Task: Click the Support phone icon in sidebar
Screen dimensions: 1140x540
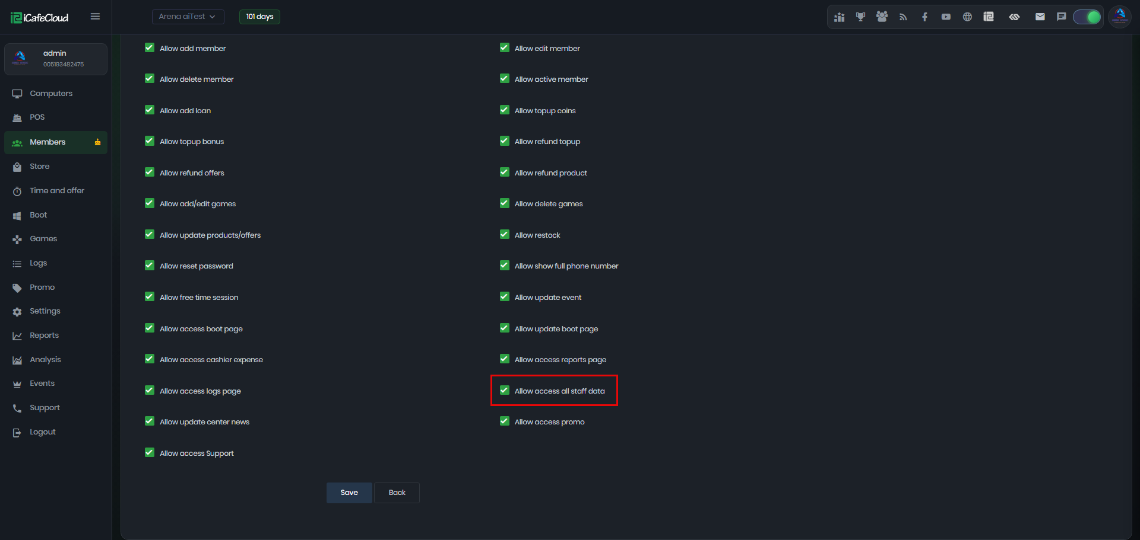Action: click(17, 408)
